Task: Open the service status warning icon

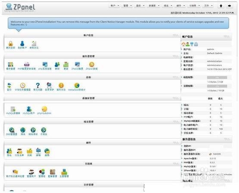Action: point(61,85)
